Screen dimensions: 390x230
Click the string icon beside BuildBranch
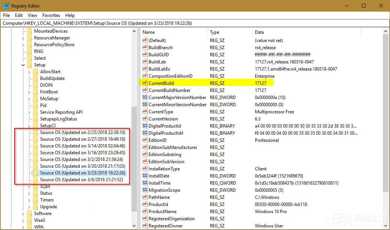[x=145, y=47]
